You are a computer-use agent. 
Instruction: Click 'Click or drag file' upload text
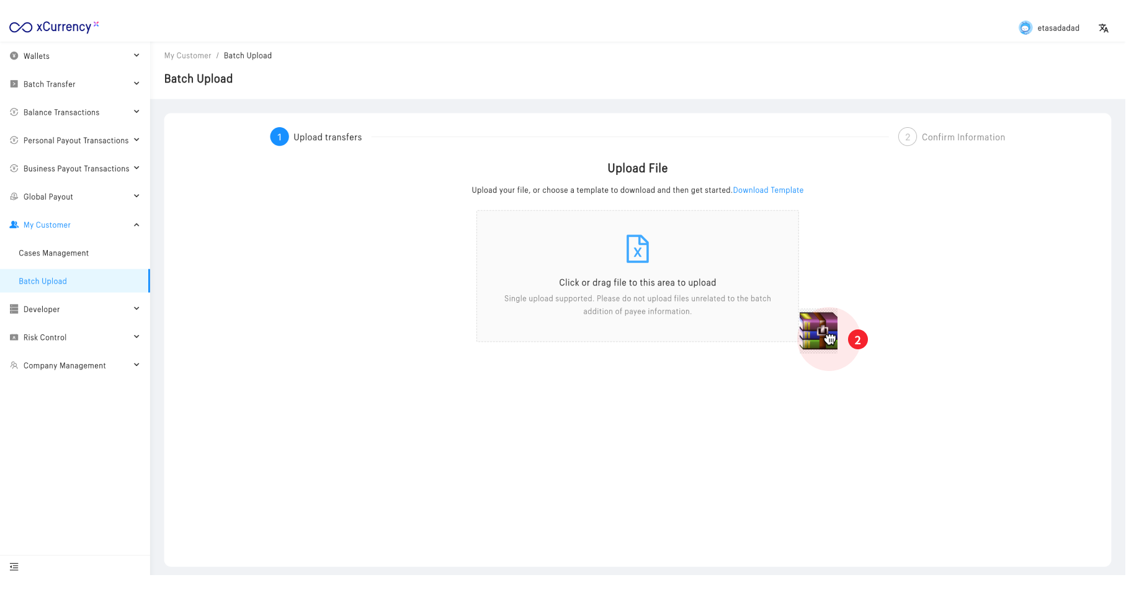[637, 283]
